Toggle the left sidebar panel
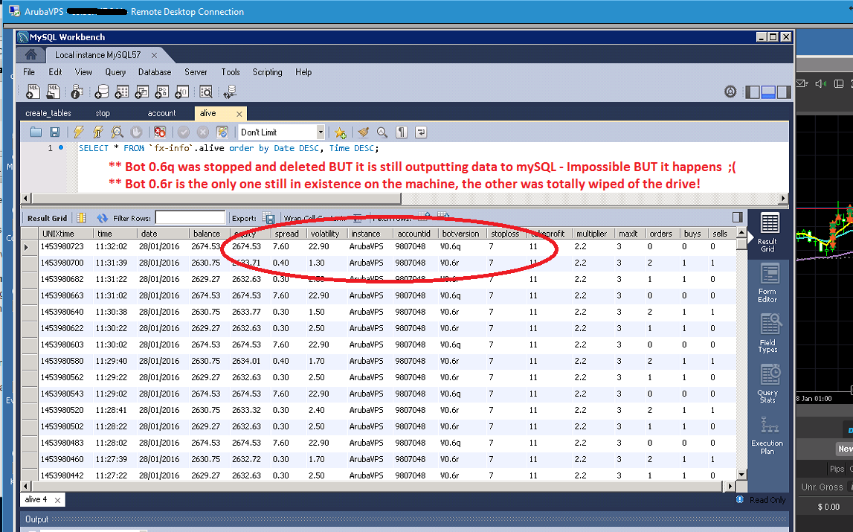 753,92
